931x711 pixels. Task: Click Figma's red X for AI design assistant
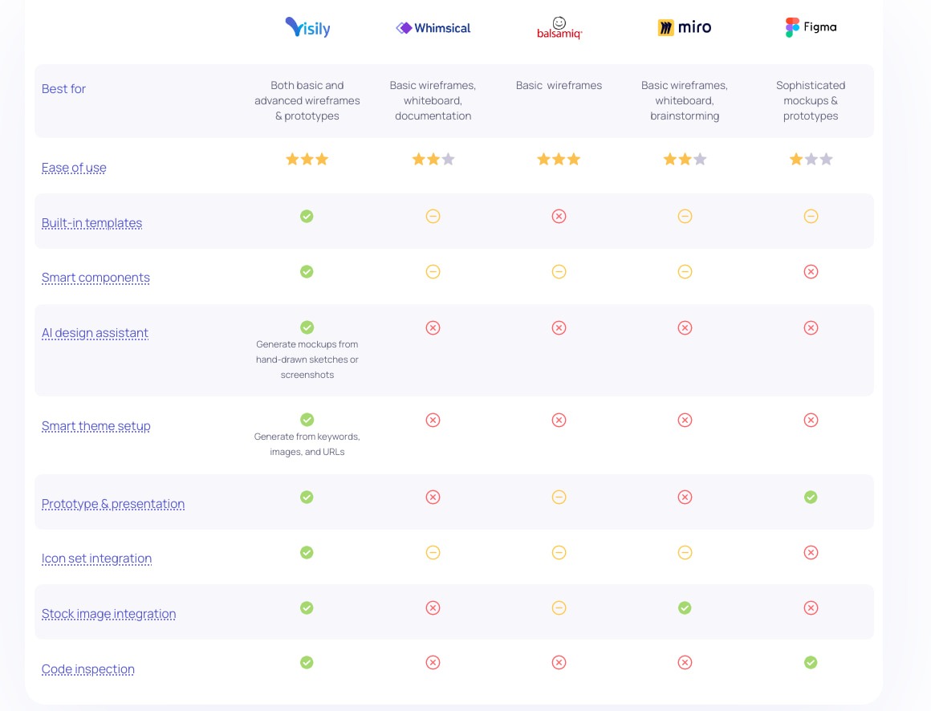(811, 327)
